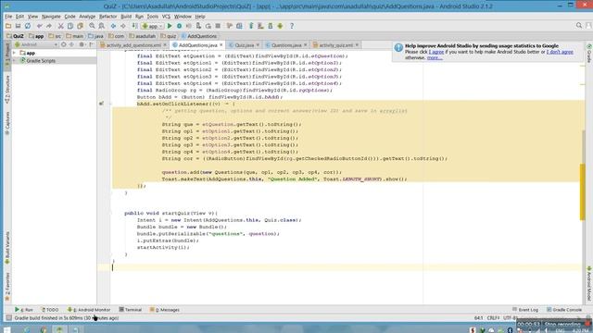This screenshot has width=593, height=333.
Task: Open the VCS menu
Action: 166,17
